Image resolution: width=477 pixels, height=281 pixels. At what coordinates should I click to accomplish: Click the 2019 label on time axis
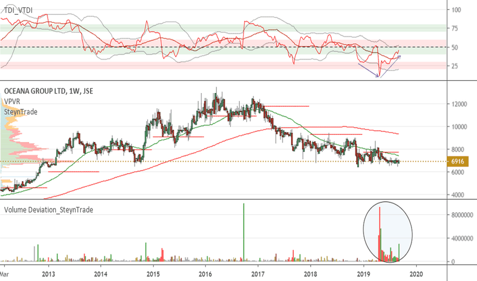tap(363, 274)
